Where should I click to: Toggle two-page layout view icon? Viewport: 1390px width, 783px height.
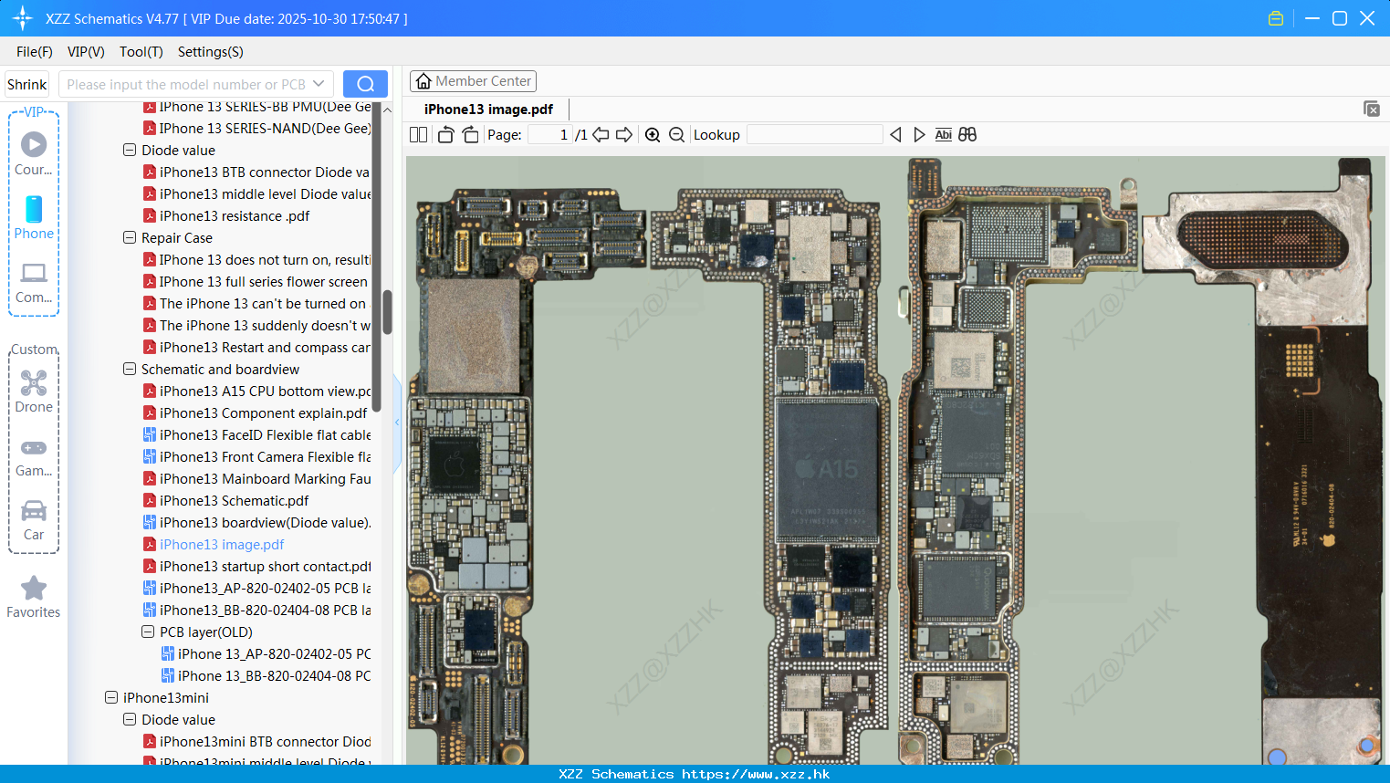click(418, 135)
